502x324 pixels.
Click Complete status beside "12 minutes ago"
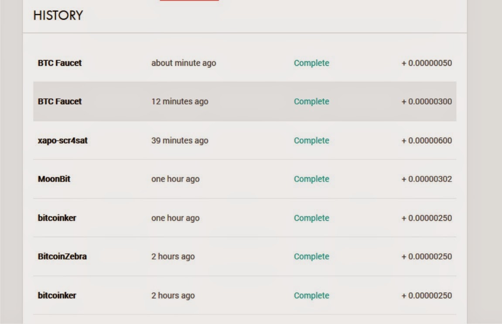pos(311,101)
